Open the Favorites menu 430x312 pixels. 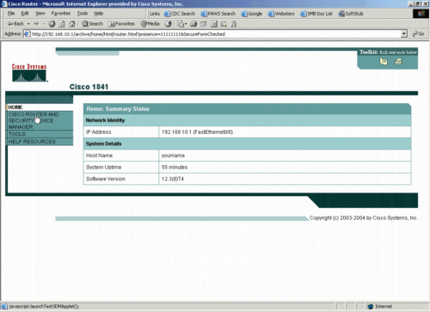click(61, 13)
